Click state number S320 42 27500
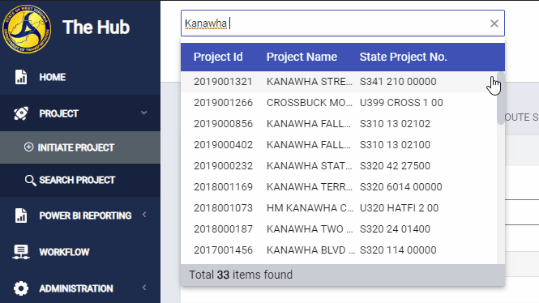The image size is (539, 303). click(395, 166)
